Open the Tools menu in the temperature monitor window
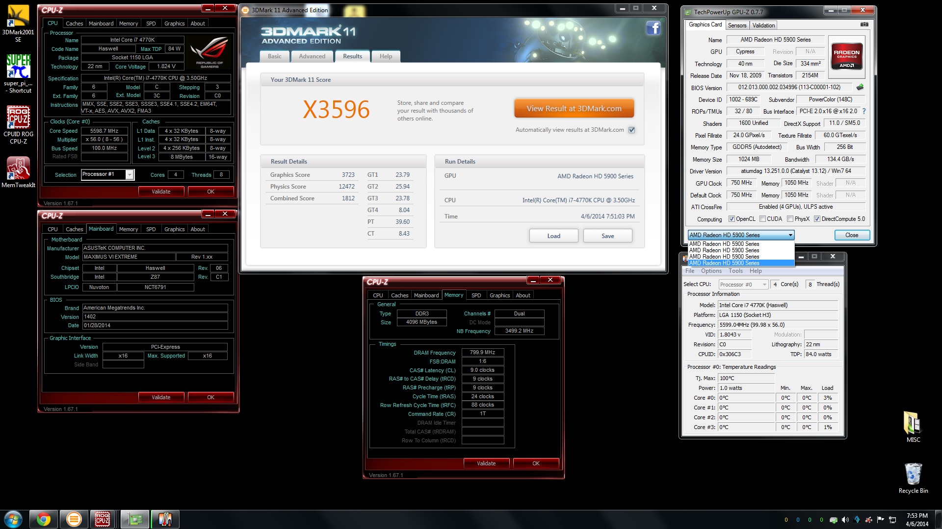The image size is (942, 529). [x=735, y=271]
